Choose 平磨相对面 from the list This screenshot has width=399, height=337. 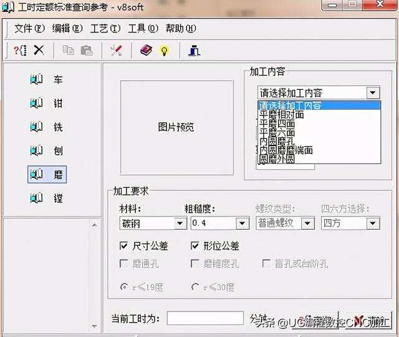click(x=319, y=115)
